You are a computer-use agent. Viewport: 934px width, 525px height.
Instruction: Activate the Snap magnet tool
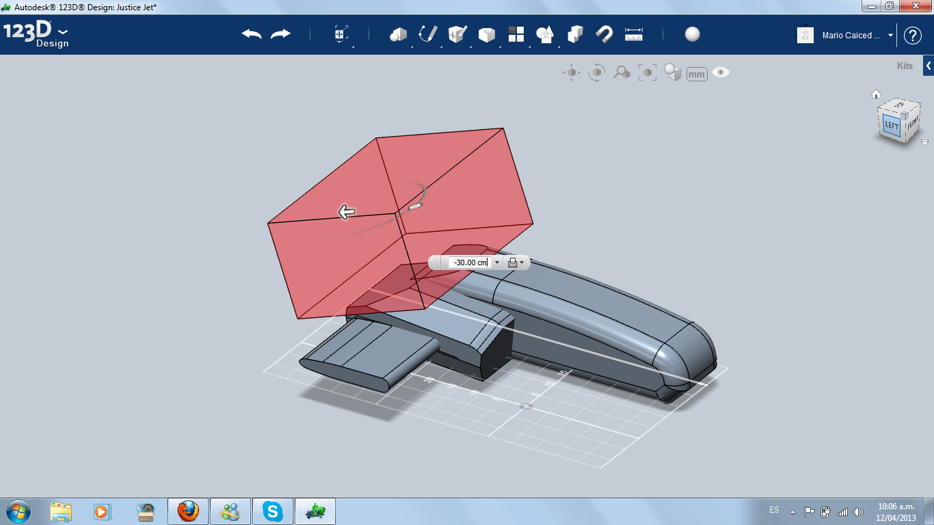click(604, 34)
